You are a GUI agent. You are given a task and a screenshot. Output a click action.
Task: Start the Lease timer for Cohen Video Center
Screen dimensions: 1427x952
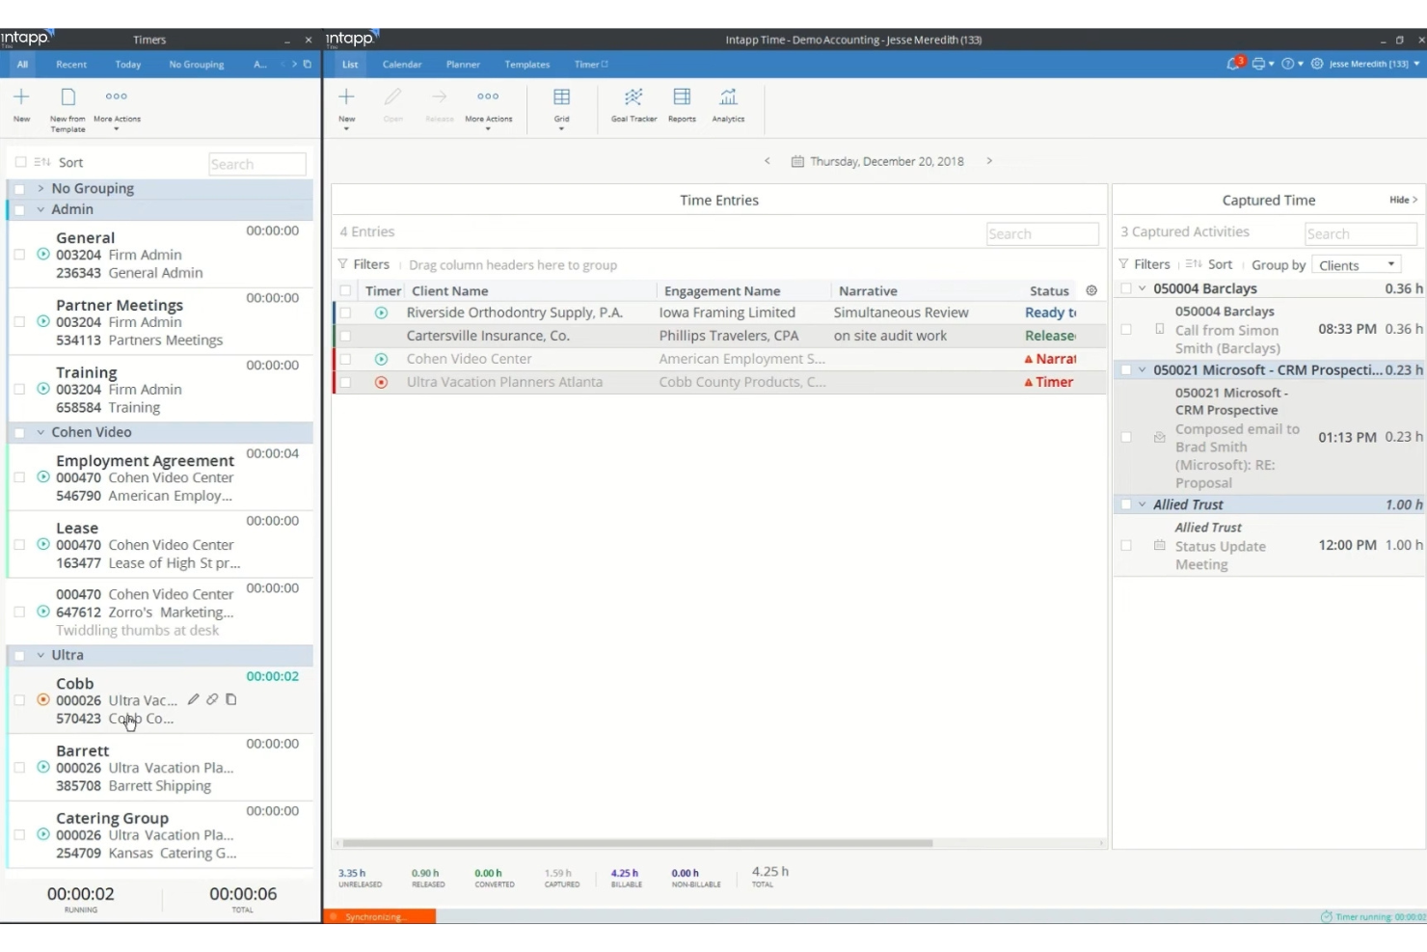(43, 544)
